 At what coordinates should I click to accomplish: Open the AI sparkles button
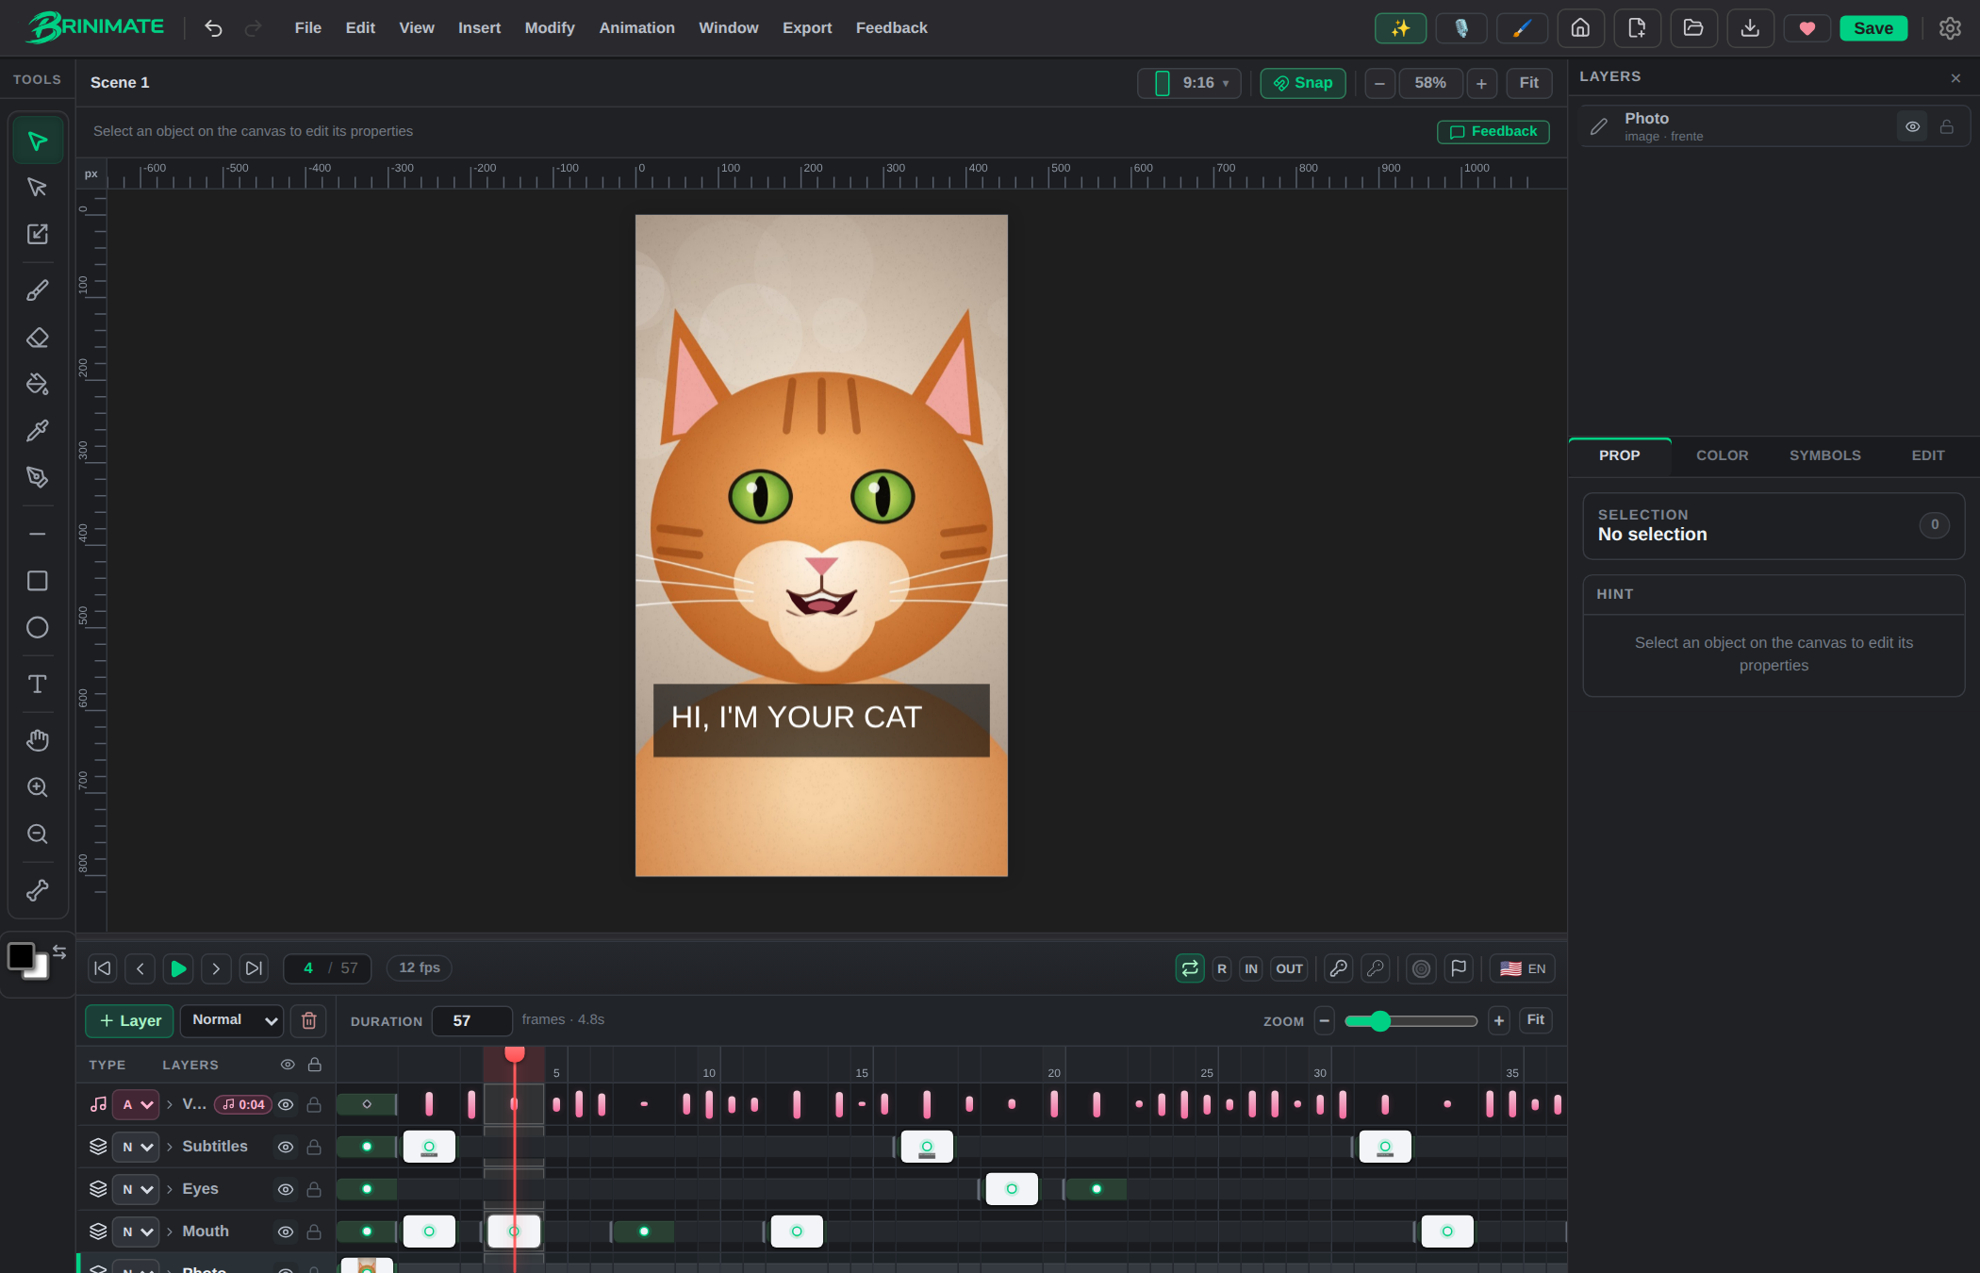pos(1400,28)
